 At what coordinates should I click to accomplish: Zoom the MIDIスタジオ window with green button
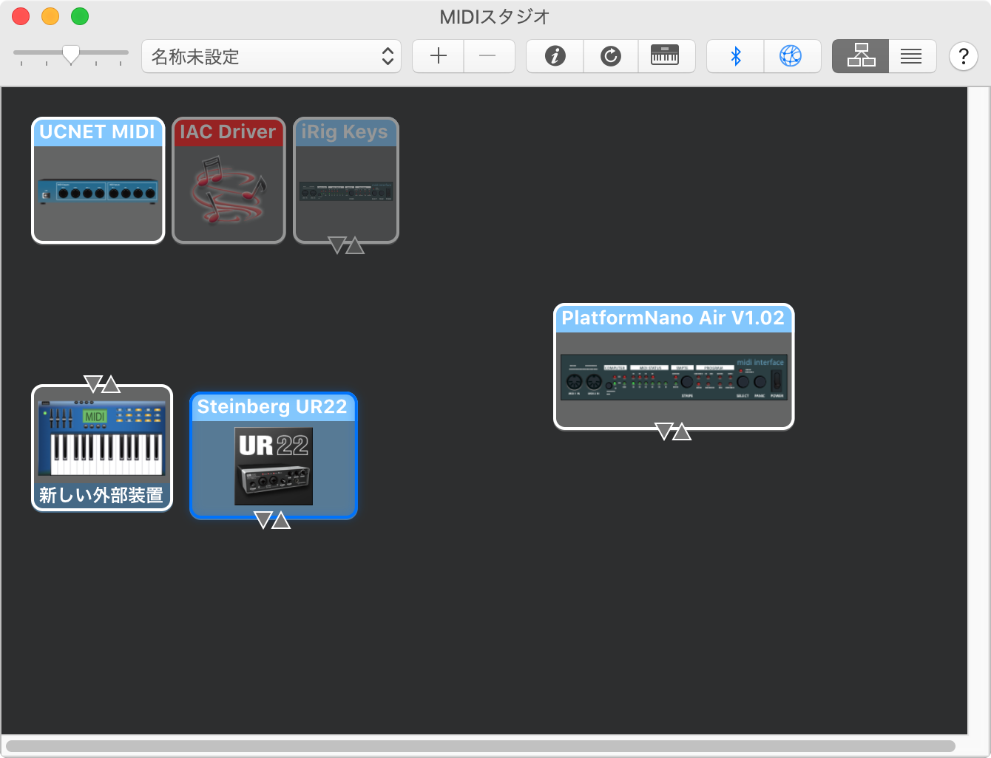[80, 16]
